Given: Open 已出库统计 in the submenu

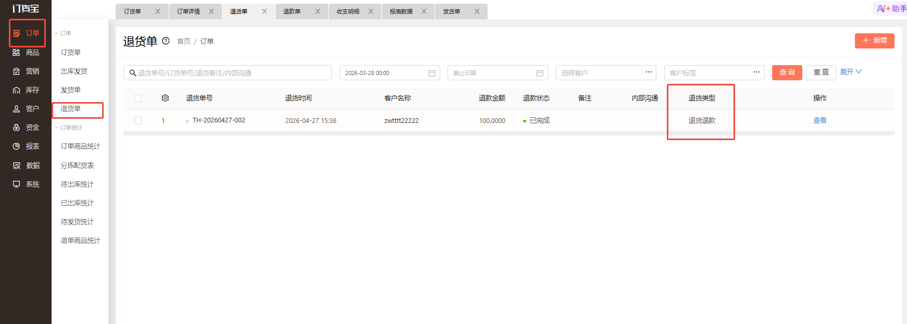Looking at the screenshot, I should coord(77,203).
